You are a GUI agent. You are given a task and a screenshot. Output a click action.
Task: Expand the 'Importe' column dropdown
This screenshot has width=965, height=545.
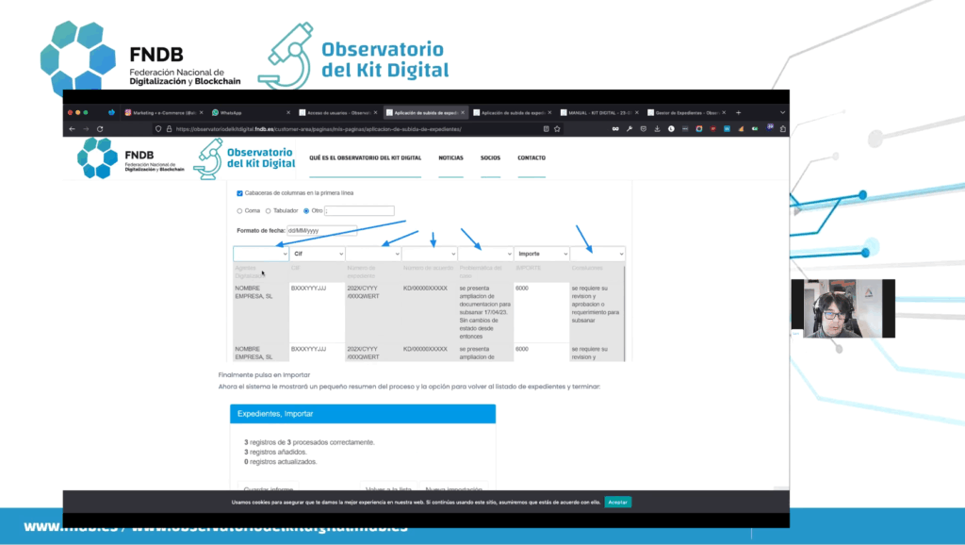click(x=541, y=254)
